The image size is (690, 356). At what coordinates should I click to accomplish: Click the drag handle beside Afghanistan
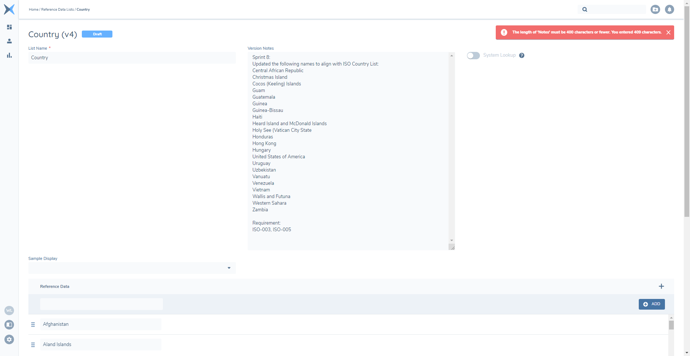pos(33,324)
